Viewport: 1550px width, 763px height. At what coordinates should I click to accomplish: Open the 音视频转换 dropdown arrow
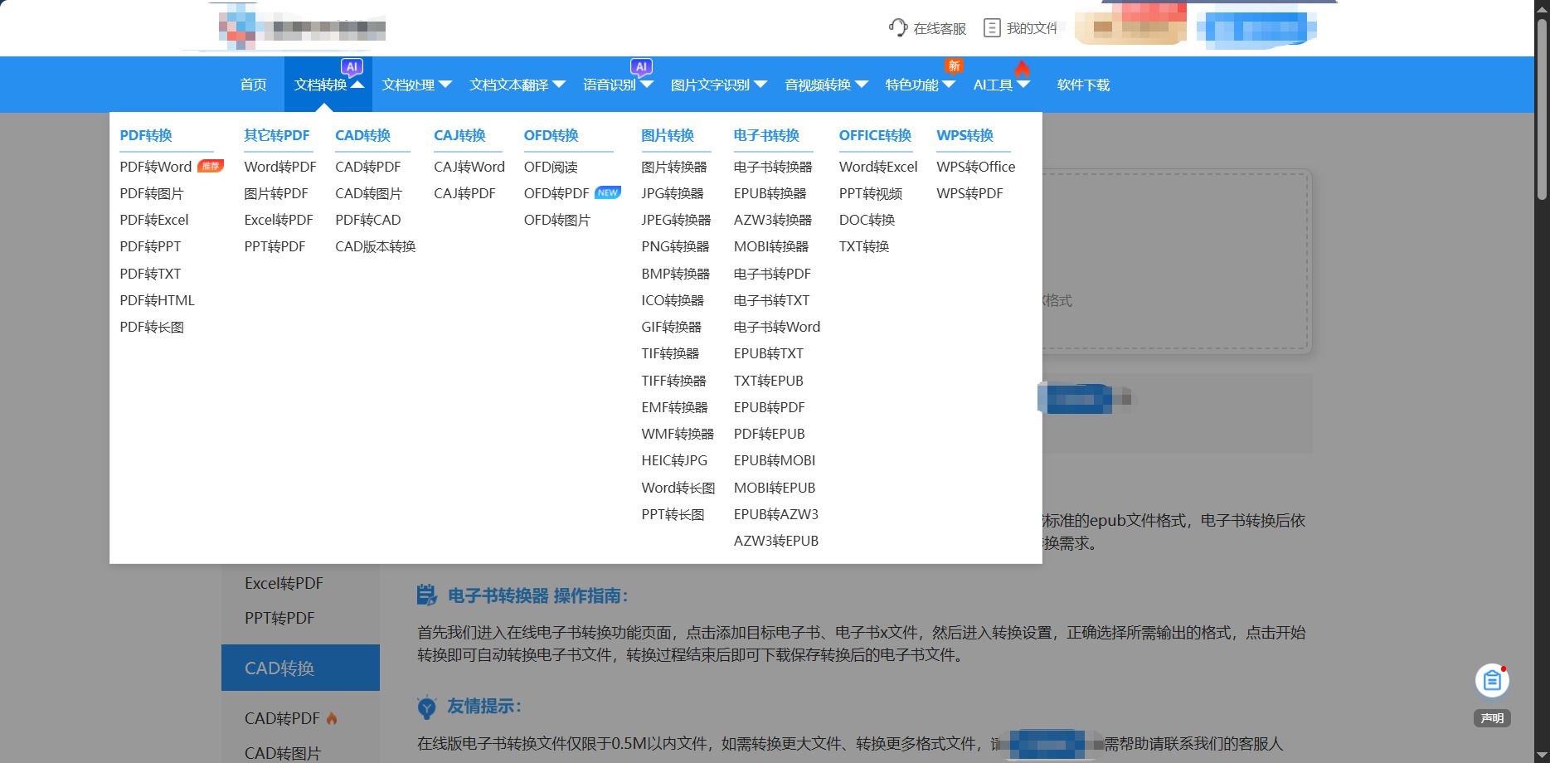coord(862,84)
